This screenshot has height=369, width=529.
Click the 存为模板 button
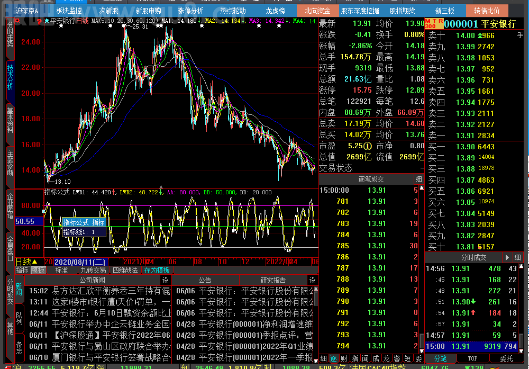(157, 271)
